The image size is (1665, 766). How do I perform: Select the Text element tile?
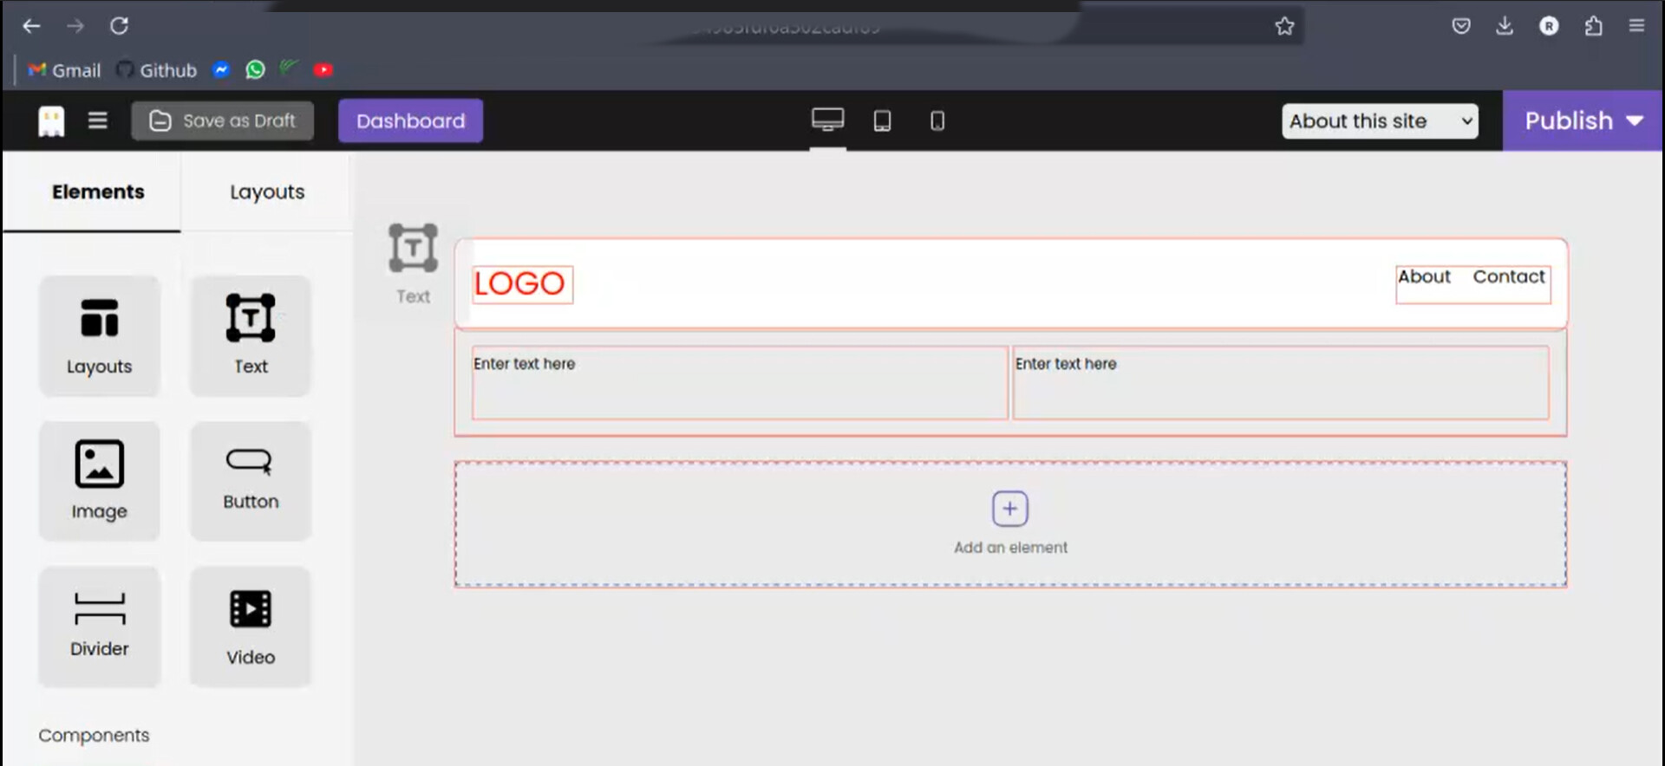(251, 336)
